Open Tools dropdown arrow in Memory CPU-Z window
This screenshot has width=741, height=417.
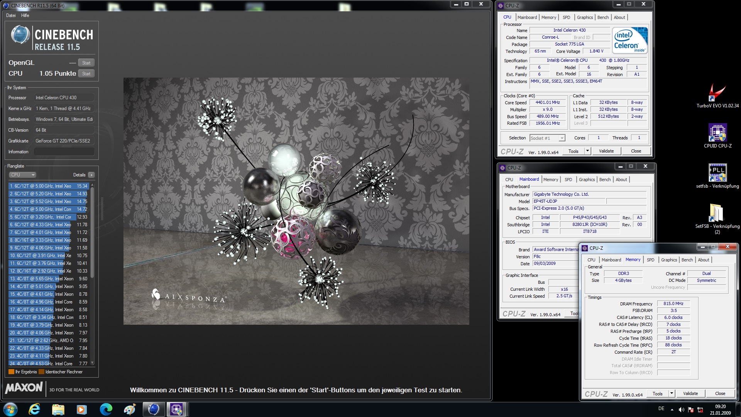pos(672,393)
